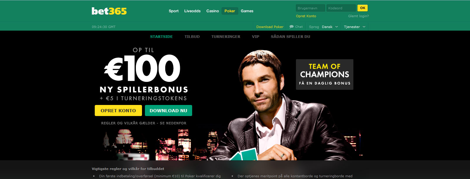The width and height of the screenshot is (470, 179).
Task: Click the Download Poker link
Action: click(x=270, y=27)
